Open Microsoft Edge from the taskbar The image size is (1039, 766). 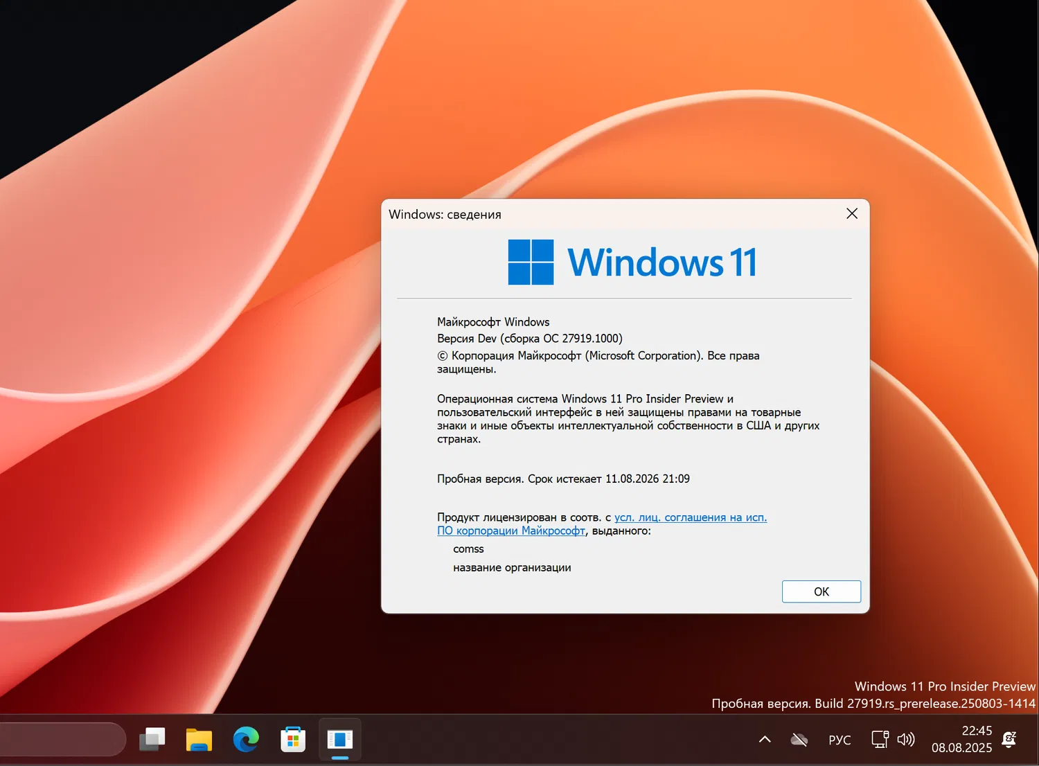coord(247,739)
